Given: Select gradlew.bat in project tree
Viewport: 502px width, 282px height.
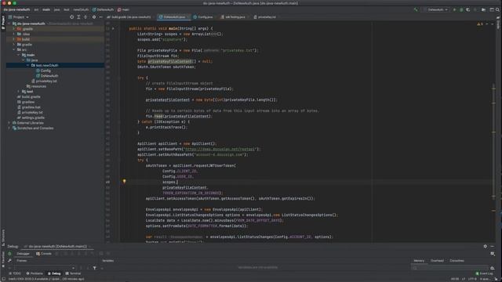Looking at the screenshot, I should coord(29,107).
